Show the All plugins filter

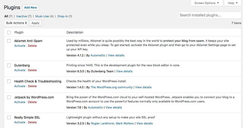[8, 16]
